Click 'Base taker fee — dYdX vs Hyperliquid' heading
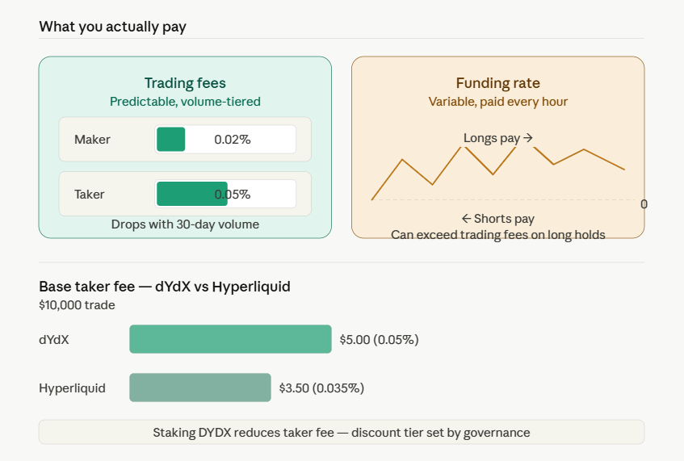The height and width of the screenshot is (461, 684). [x=165, y=287]
